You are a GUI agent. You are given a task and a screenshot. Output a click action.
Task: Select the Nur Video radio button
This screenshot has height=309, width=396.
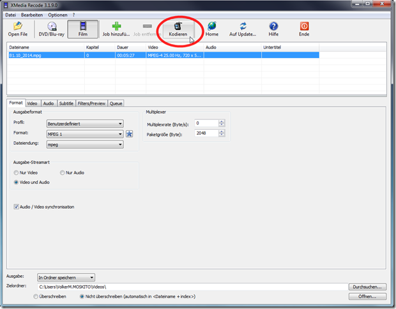16,172
